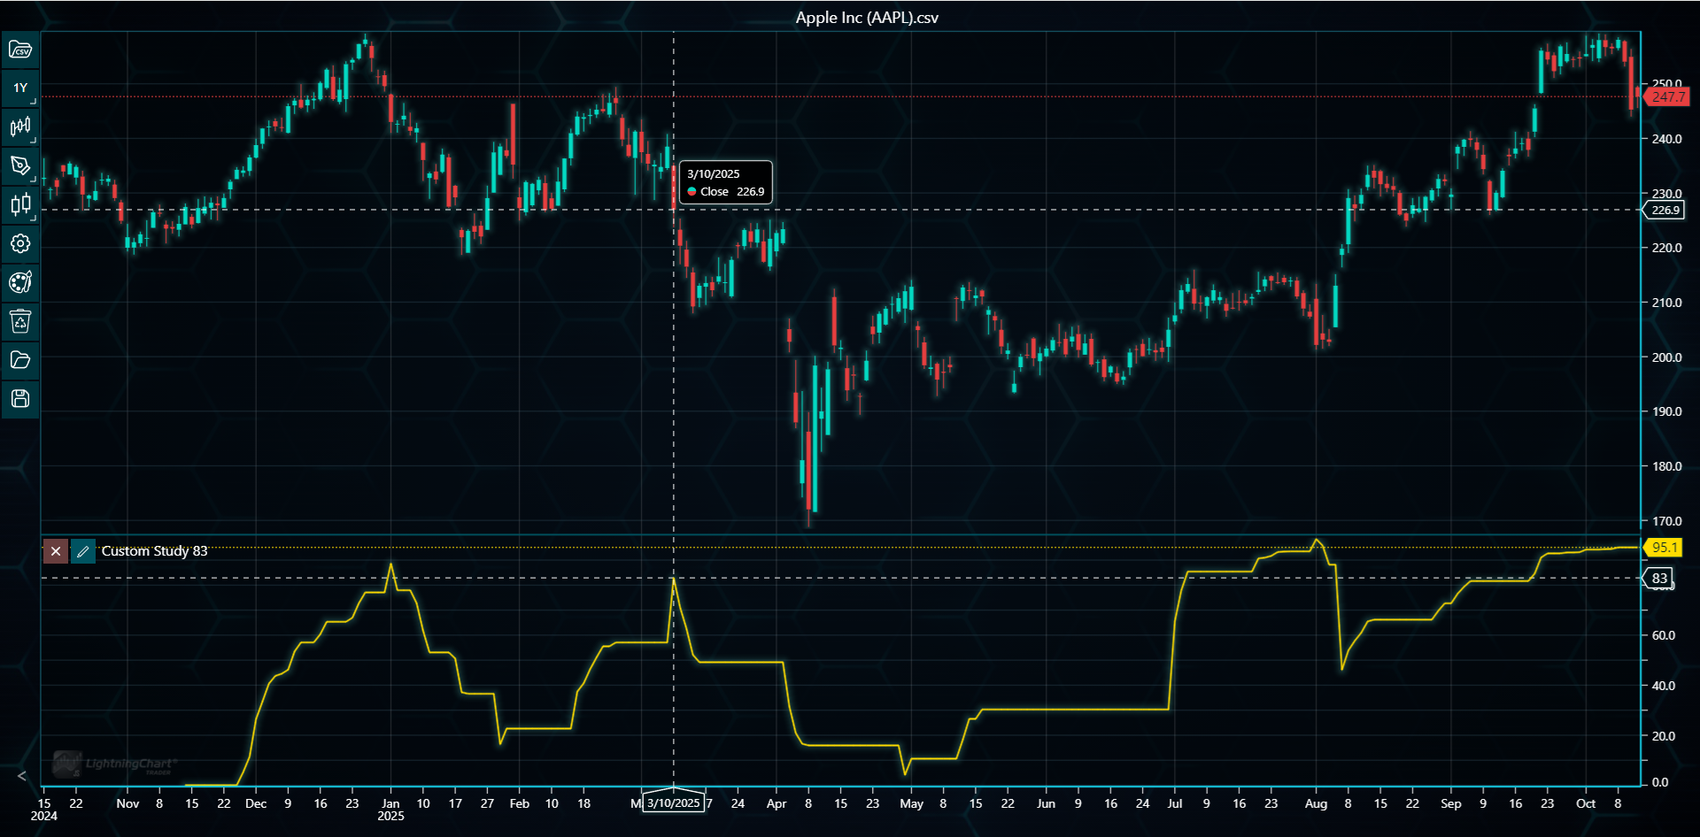Click the 170.0 price axis label
The height and width of the screenshot is (837, 1700).
(1666, 521)
